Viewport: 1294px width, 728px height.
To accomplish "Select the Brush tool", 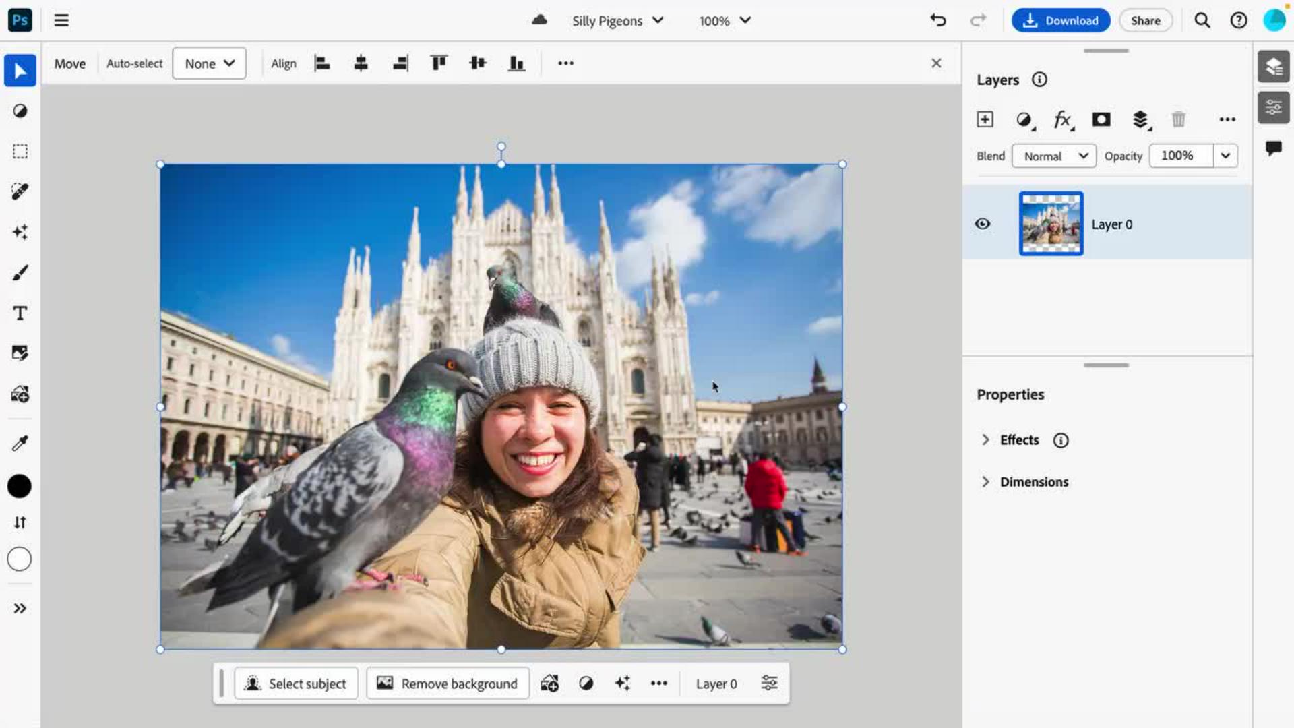I will tap(20, 273).
